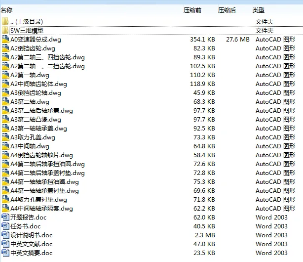The height and width of the screenshot is (262, 303).
Task: Sort by the 名称 column header
Action: pyautogui.click(x=6, y=10)
